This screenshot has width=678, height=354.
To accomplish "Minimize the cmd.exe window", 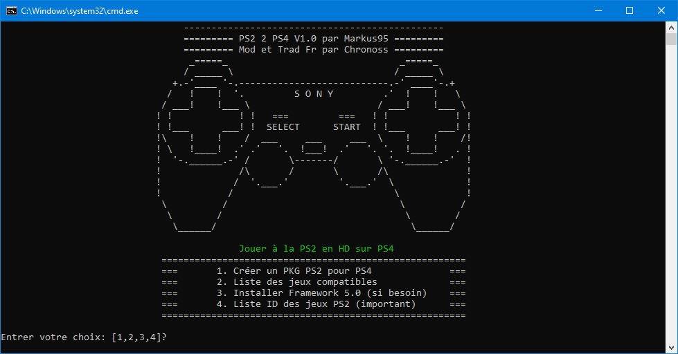I will tap(598, 11).
